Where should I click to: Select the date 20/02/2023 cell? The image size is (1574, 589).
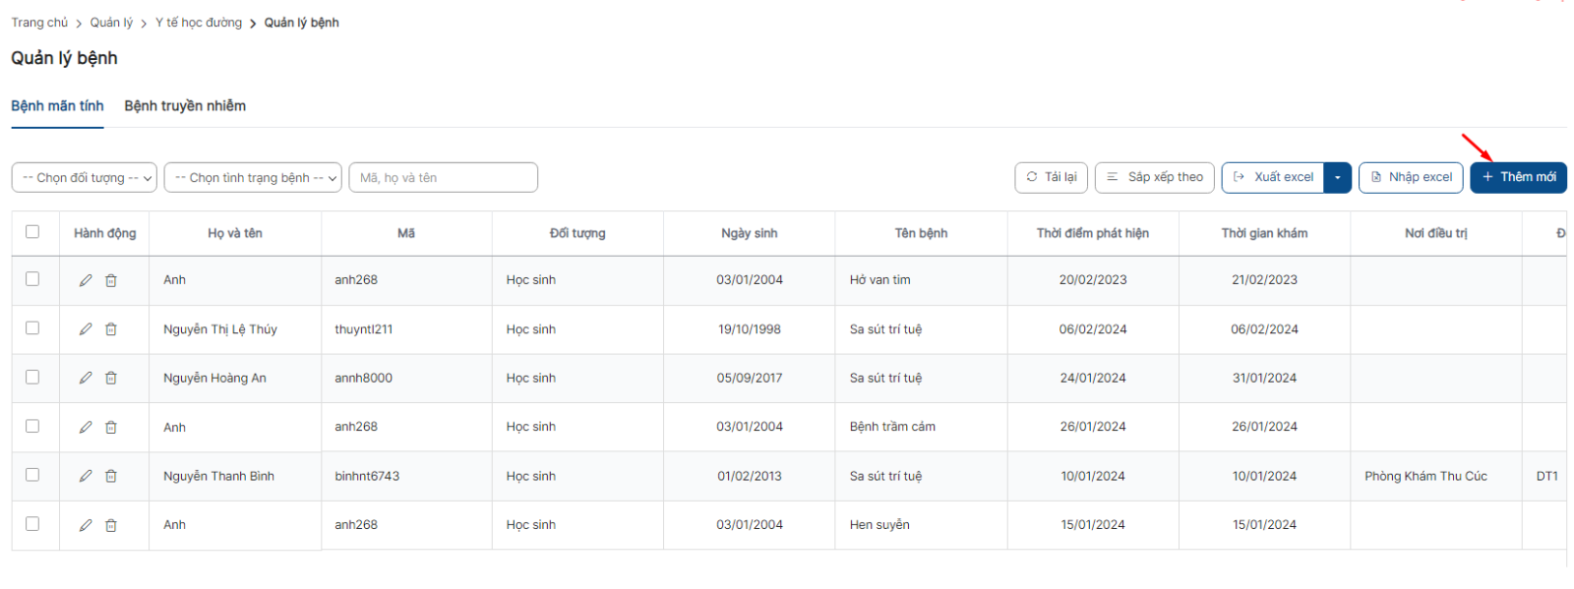1093,280
